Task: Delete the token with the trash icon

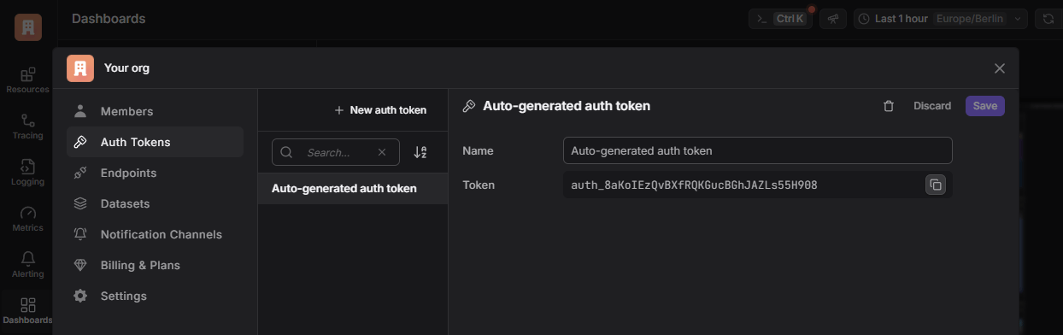Action: click(889, 106)
